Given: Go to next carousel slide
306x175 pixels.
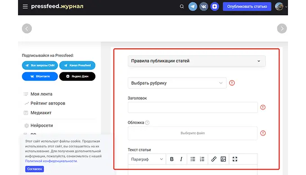Looking at the screenshot, I should click(x=282, y=28).
